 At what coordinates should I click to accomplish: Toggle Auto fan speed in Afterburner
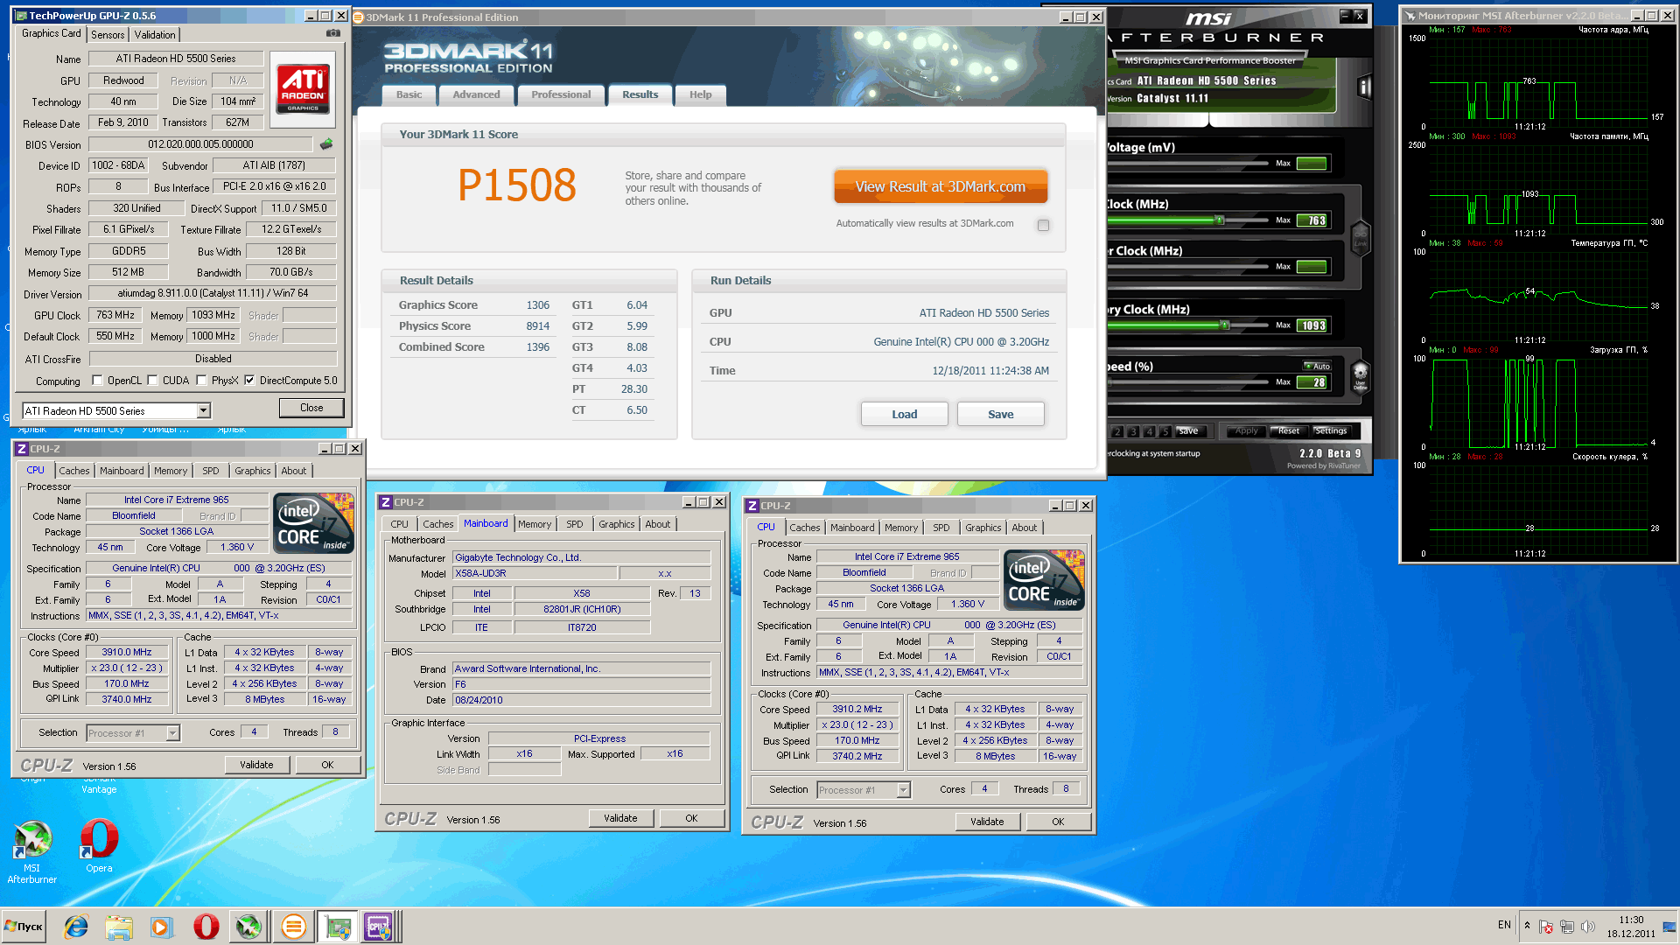[x=1317, y=366]
